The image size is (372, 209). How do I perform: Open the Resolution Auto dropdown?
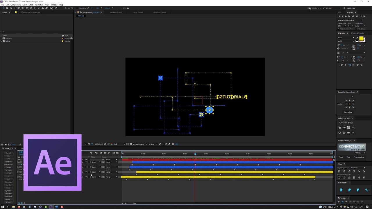pyautogui.click(x=360, y=26)
